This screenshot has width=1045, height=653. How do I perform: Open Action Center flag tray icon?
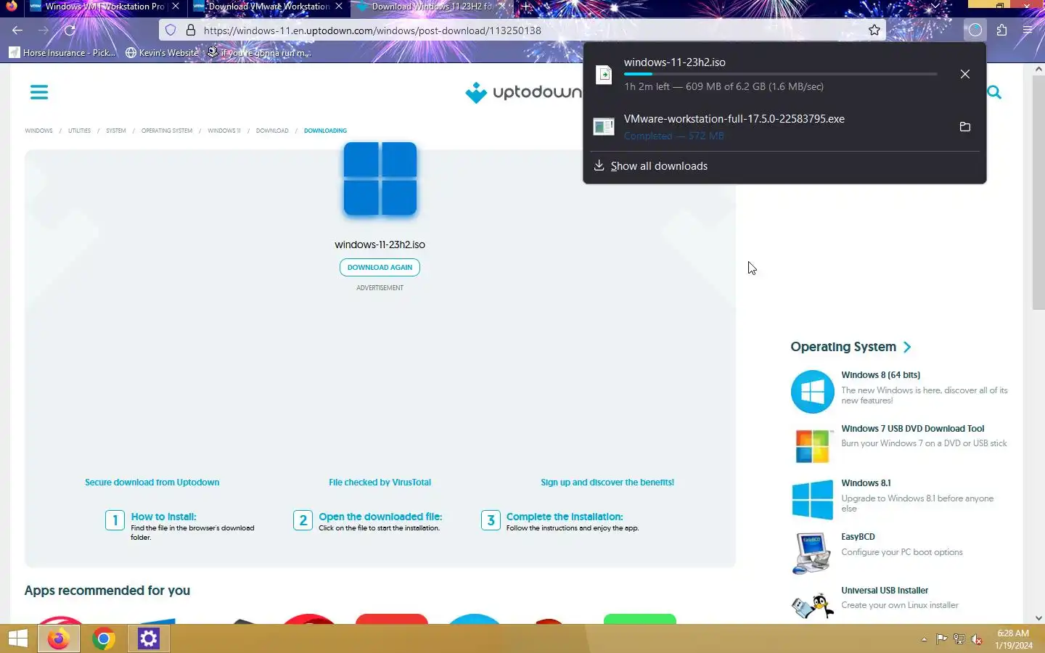[x=941, y=639]
